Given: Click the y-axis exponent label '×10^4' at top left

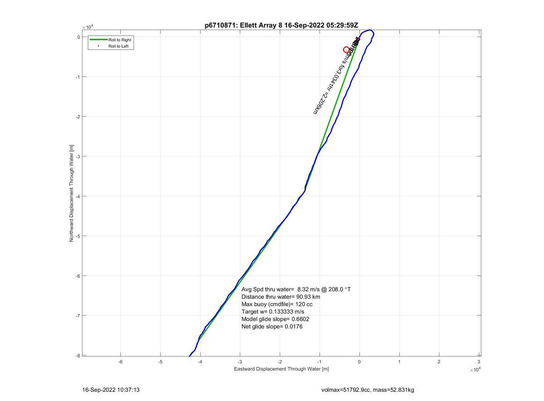Looking at the screenshot, I should (x=88, y=28).
